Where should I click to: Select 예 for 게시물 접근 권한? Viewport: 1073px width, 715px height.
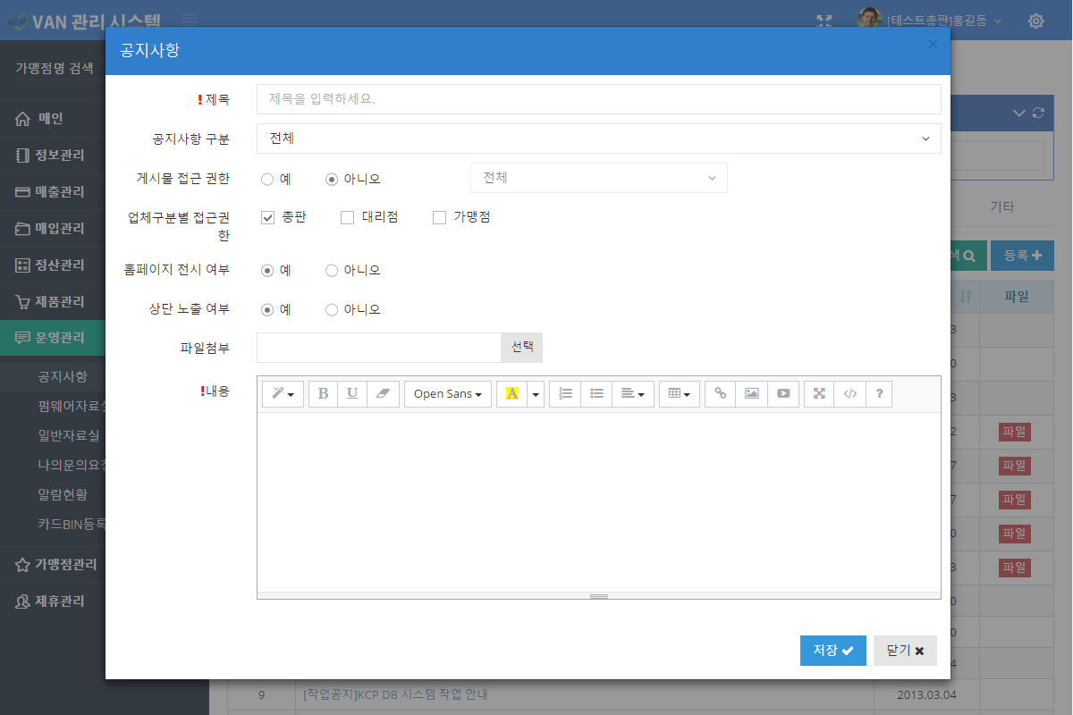(x=267, y=179)
